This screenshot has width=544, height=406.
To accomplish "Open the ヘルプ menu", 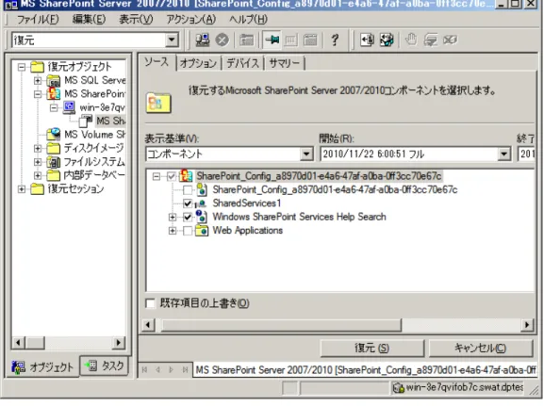I will [x=248, y=20].
